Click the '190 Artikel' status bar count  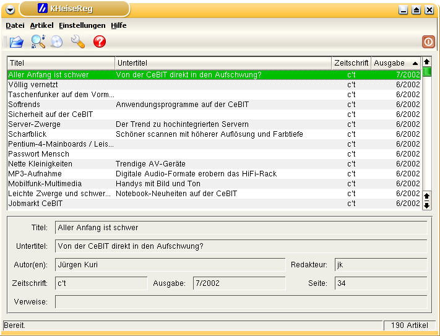[410, 325]
